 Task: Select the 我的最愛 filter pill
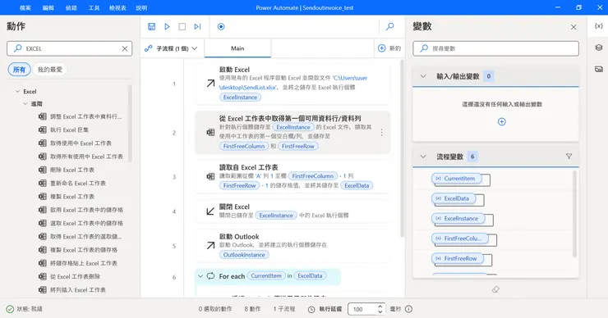pos(50,70)
